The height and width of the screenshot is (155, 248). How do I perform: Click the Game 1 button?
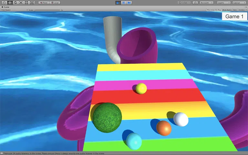coord(234,16)
